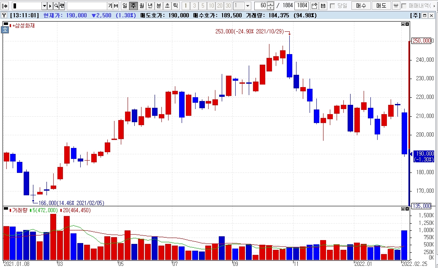The width and height of the screenshot is (438, 268).
Task: Click the save chart disk icon
Action: tap(323, 6)
